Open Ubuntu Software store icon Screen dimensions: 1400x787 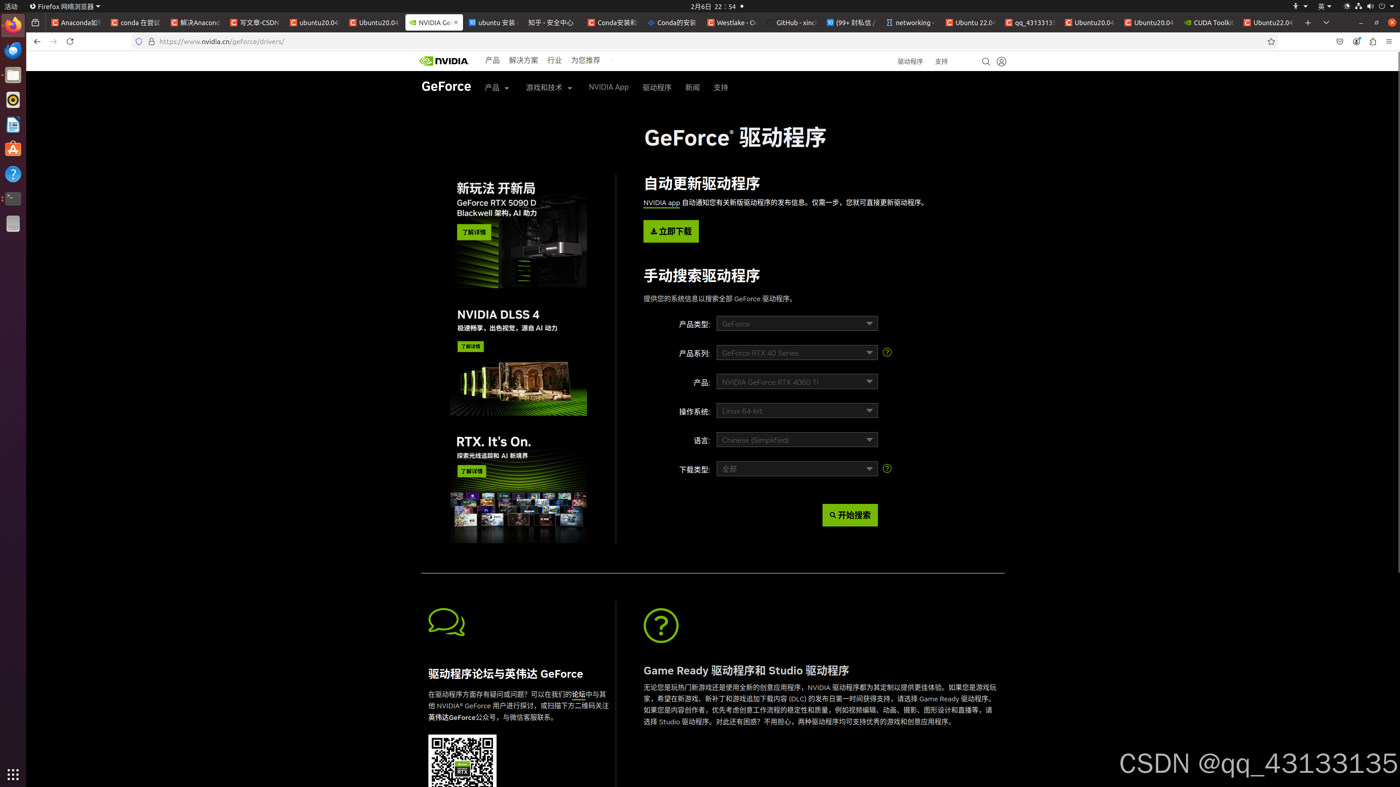coord(13,149)
